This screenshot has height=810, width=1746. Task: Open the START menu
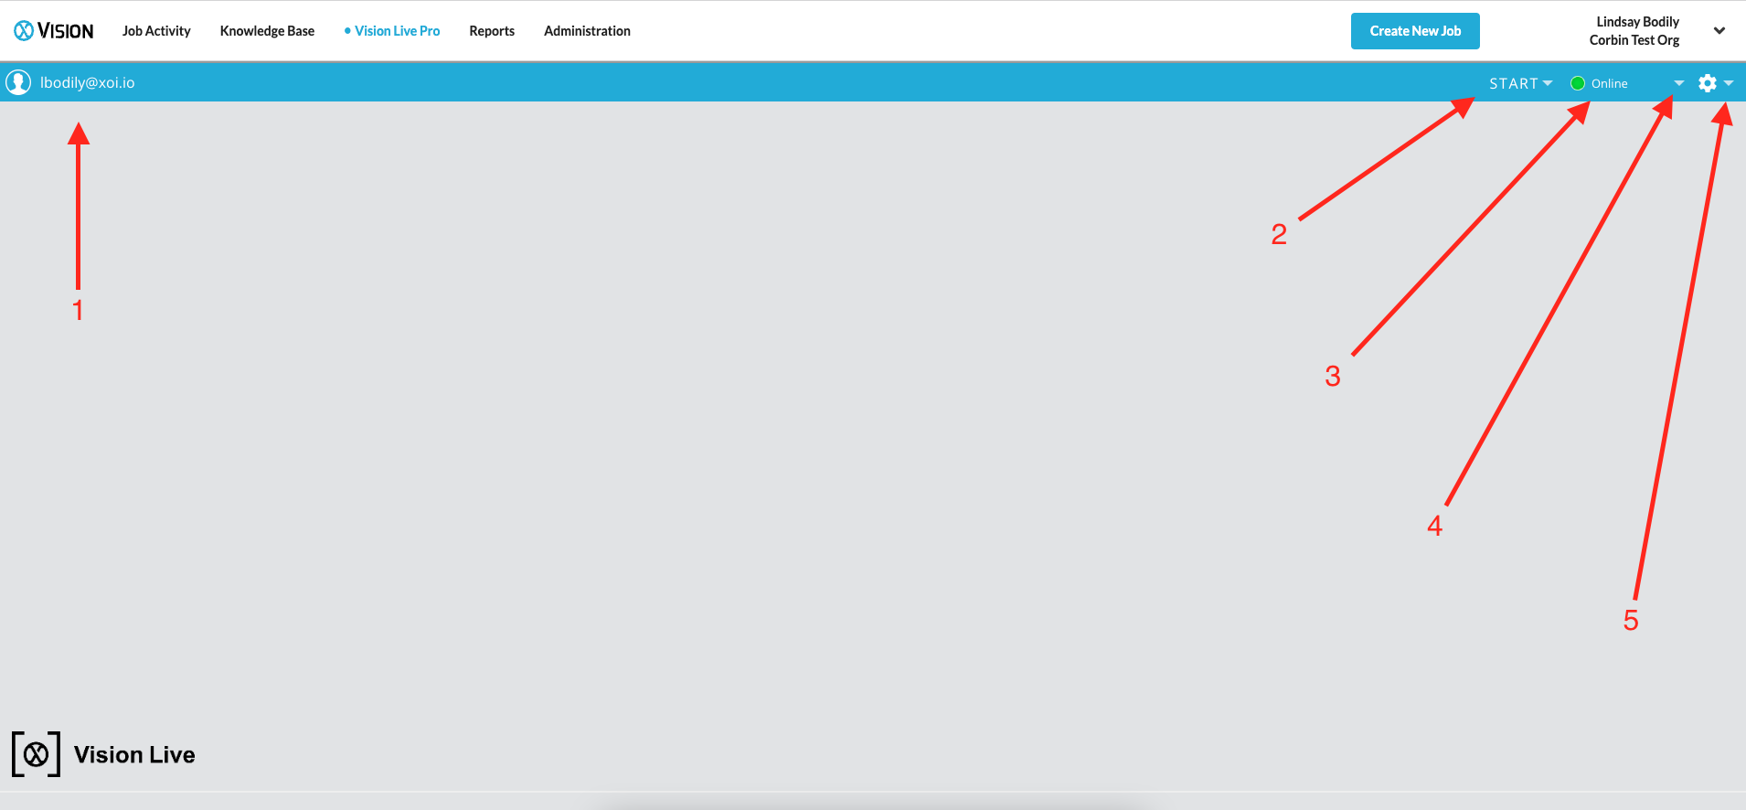coord(1513,83)
